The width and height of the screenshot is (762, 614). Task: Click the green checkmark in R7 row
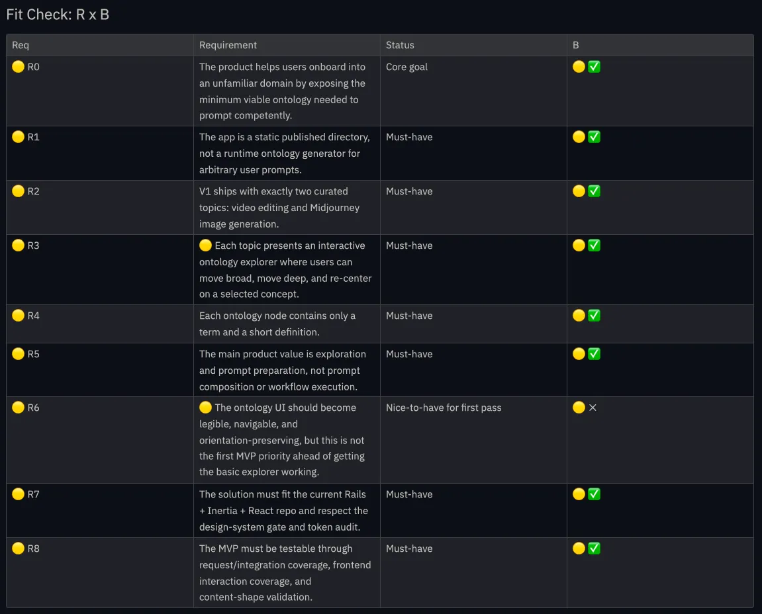[x=594, y=494]
